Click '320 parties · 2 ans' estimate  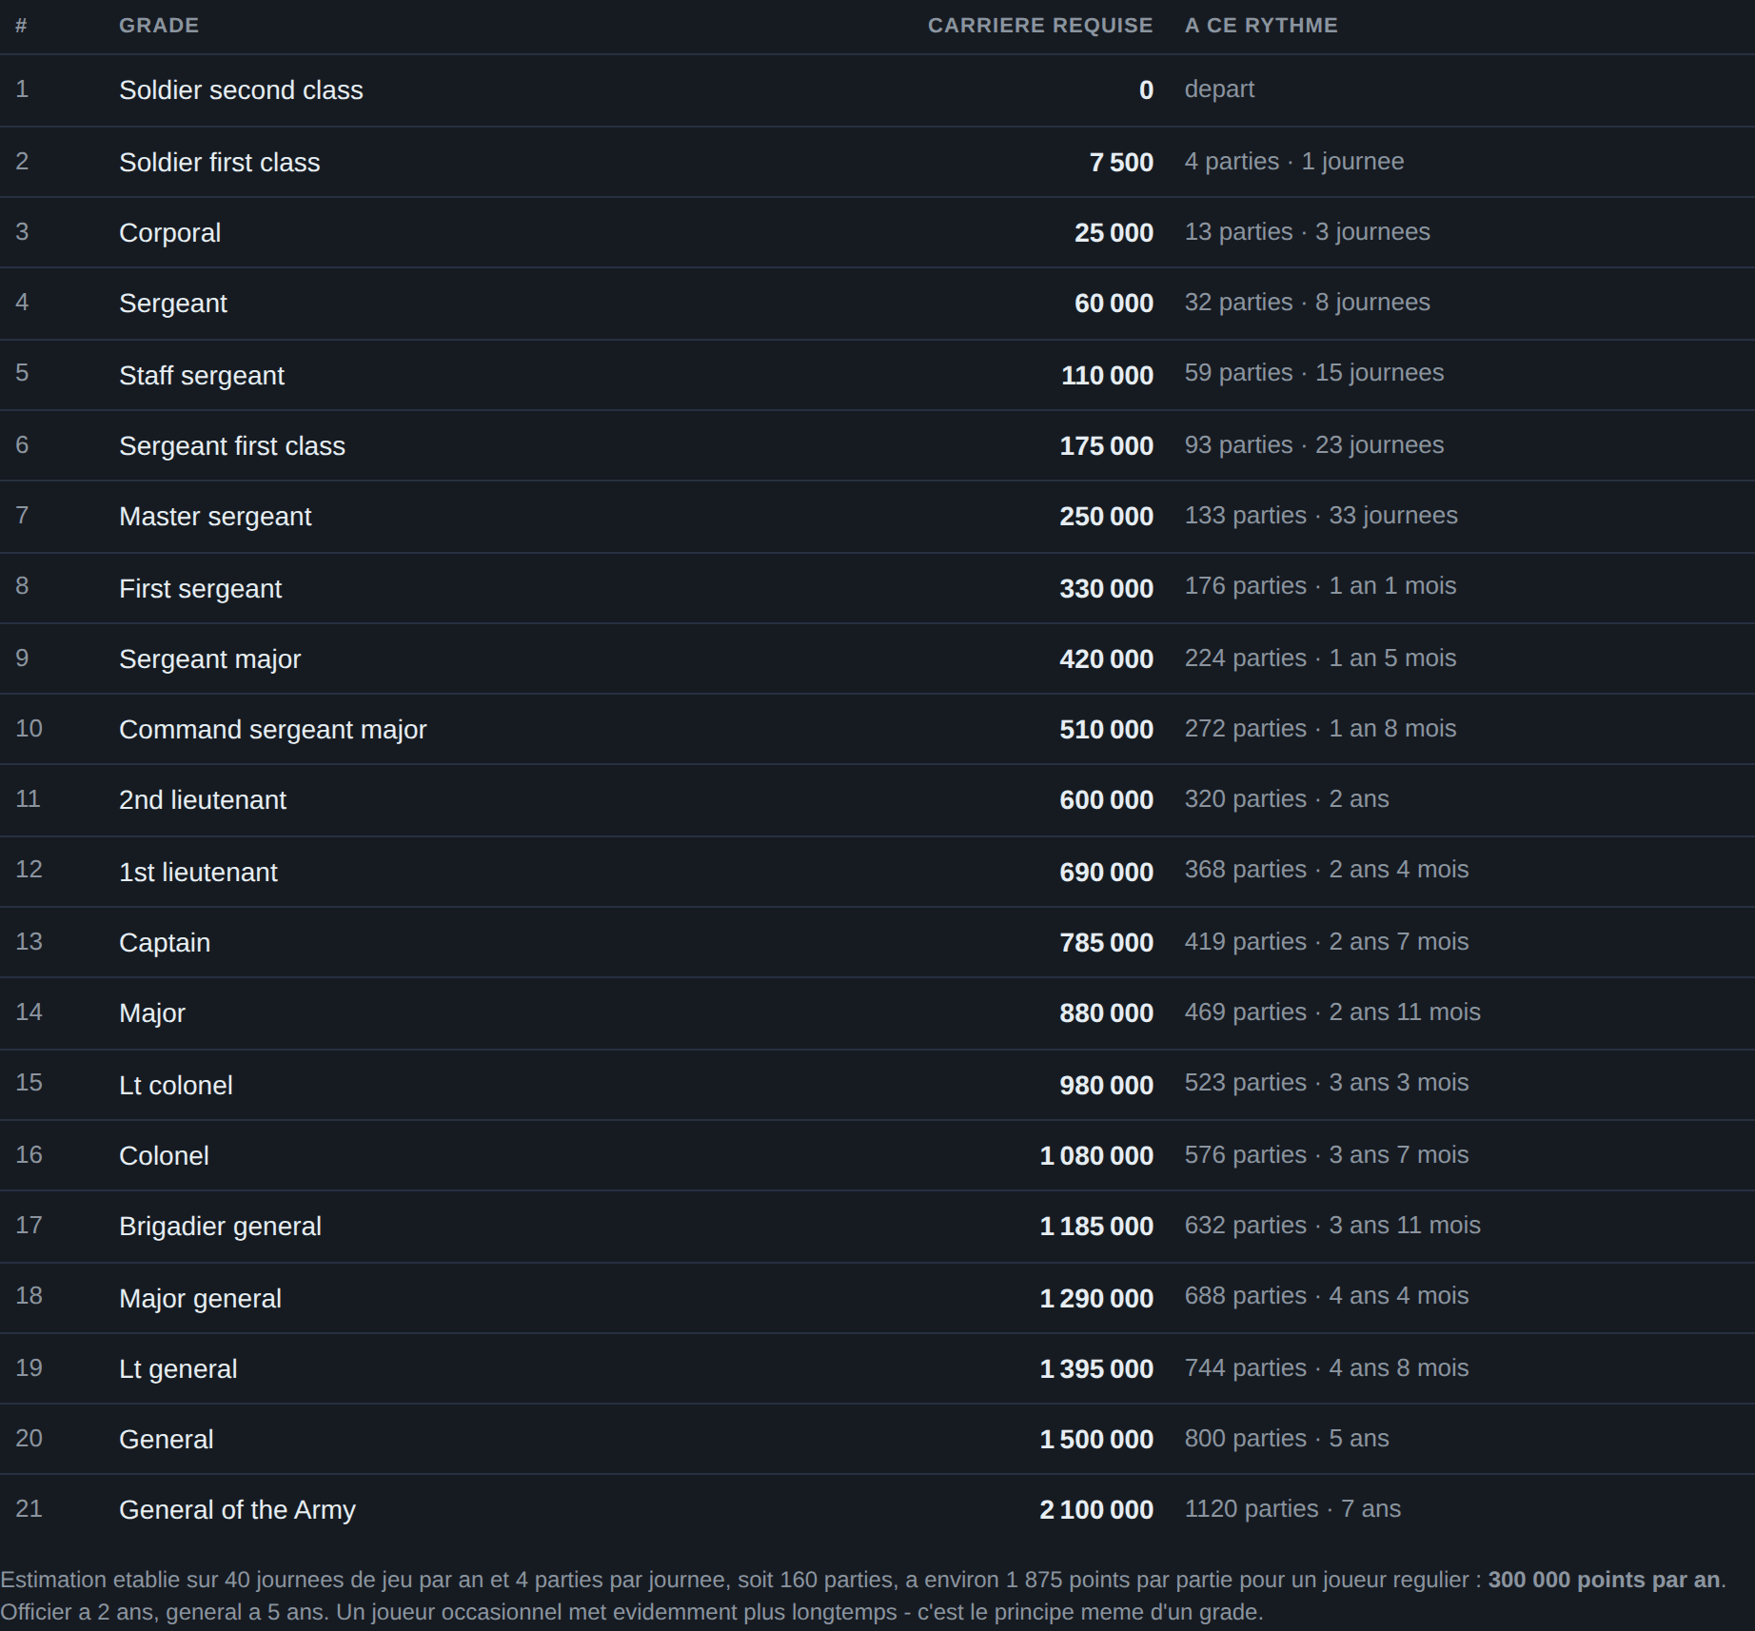[x=1287, y=799]
